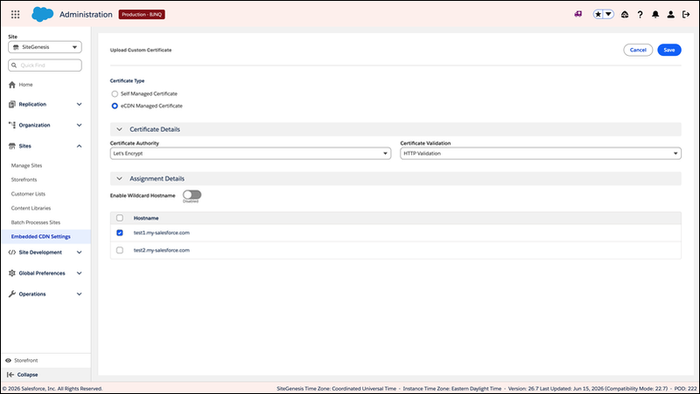Select the eCDN Managed Certificate radio
This screenshot has width=700, height=394.
pos(115,106)
